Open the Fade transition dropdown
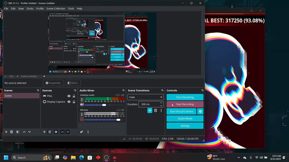Viewport: 289px width, 162px height. coord(145,97)
